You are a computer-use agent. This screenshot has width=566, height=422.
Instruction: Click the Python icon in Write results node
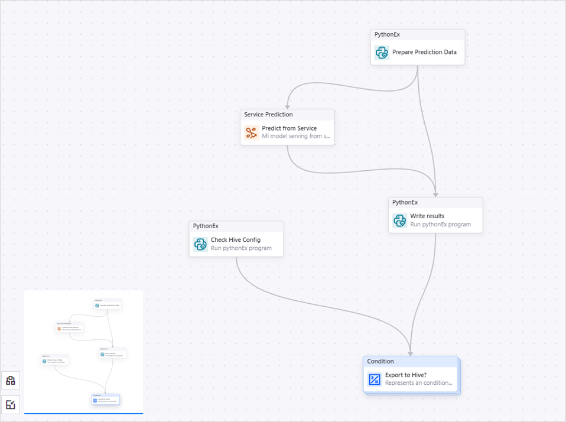pos(400,220)
